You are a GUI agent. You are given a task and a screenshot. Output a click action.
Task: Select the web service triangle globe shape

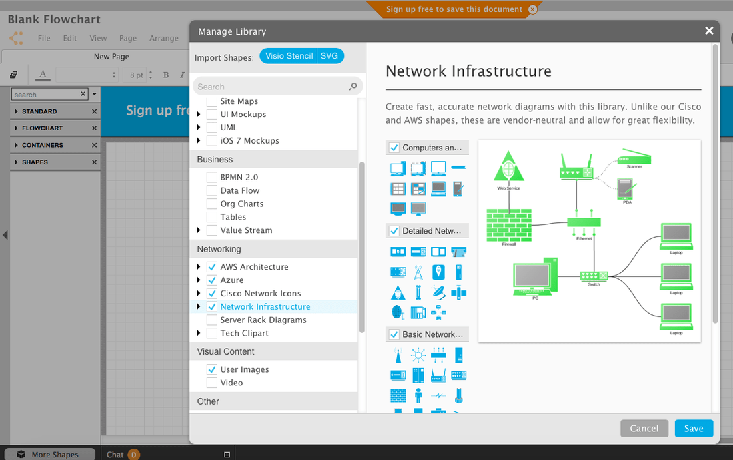tap(398, 292)
